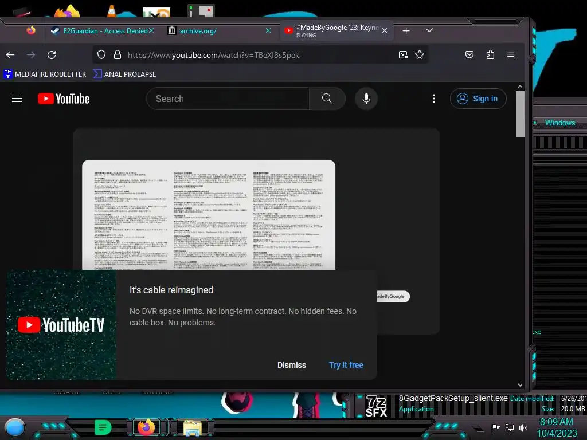Close the #MadeByGoogle YouTube tab
587x440 pixels.
click(385, 31)
